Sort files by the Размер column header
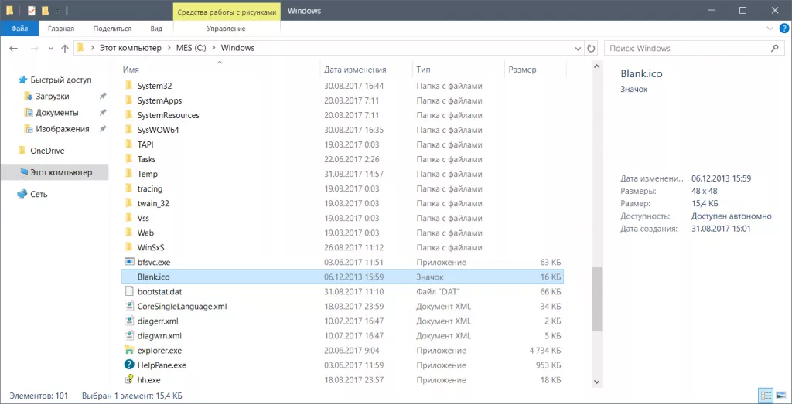 [522, 70]
